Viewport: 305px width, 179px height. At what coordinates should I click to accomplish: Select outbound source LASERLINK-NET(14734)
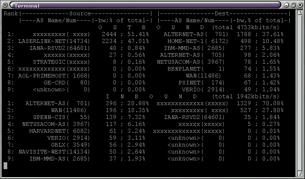pos(54,41)
